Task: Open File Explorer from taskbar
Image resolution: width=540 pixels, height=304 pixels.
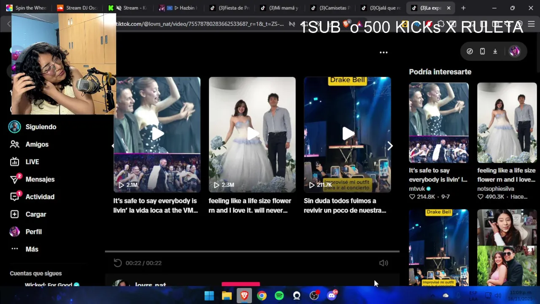Action: click(227, 296)
